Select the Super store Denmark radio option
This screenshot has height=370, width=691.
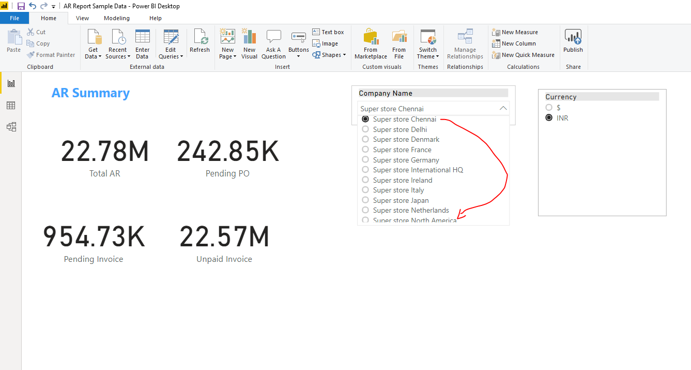coord(365,139)
